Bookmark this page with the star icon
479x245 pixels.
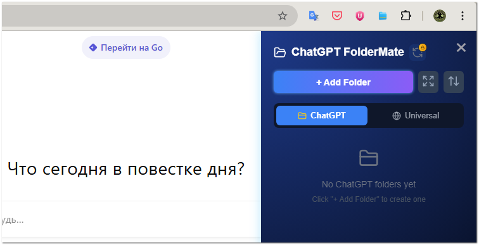pyautogui.click(x=283, y=16)
